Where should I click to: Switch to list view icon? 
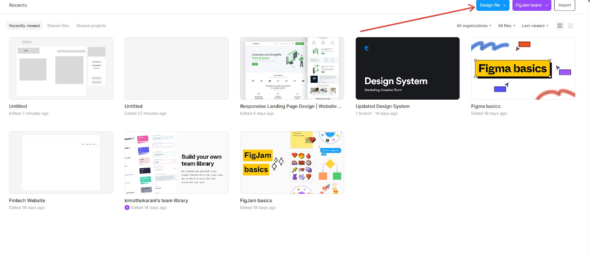point(570,26)
